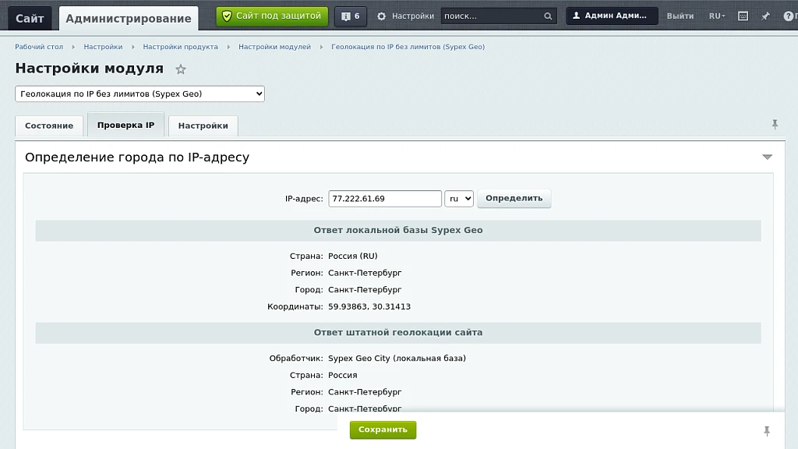Viewport: 798px width, 449px height.
Task: Click the Настройки модуля page heading
Action: pos(89,69)
